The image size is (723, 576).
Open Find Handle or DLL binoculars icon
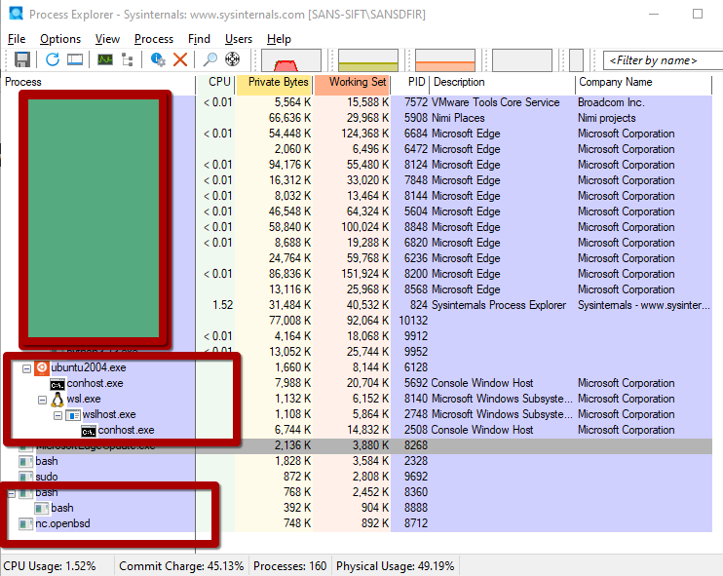[x=210, y=60]
